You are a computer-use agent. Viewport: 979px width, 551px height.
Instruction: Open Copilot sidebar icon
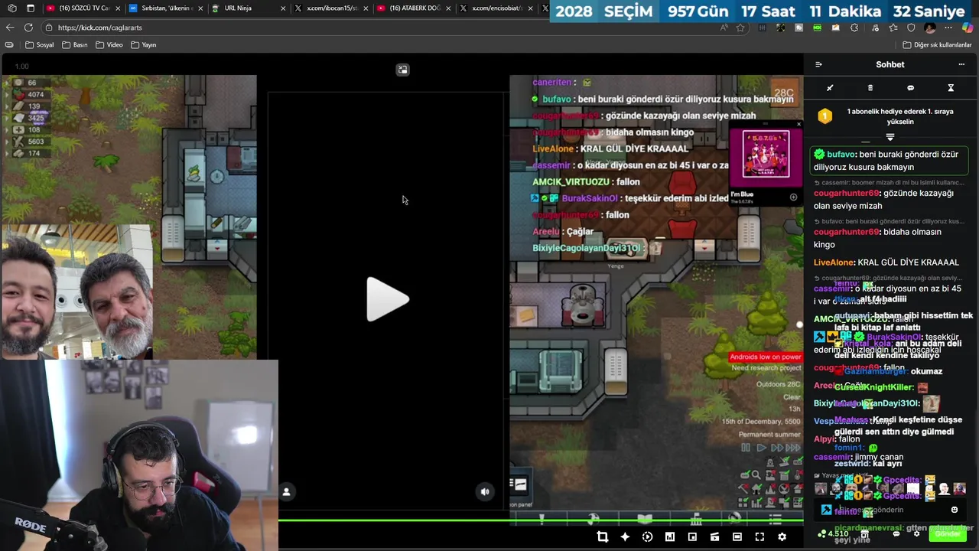click(x=968, y=28)
